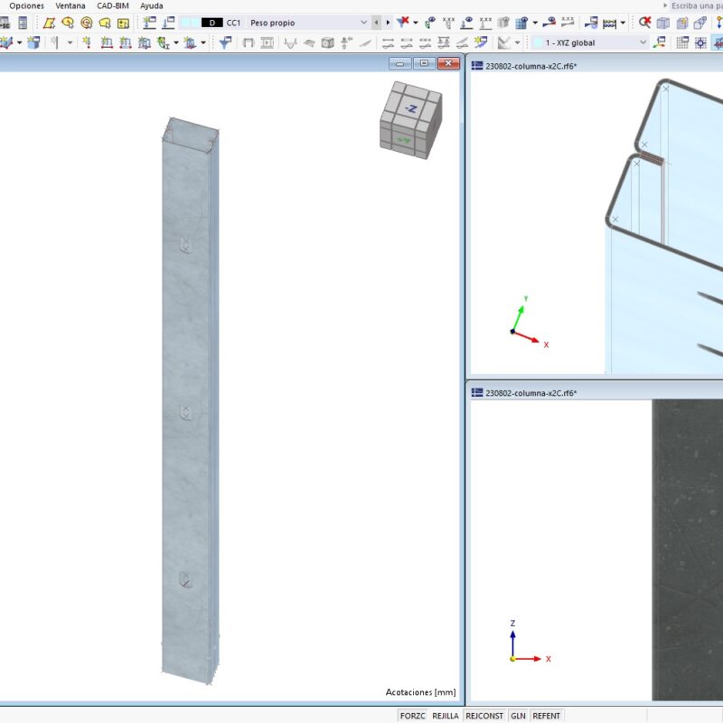
Task: Click the keyword search field 'Escriba una'
Action: [696, 6]
